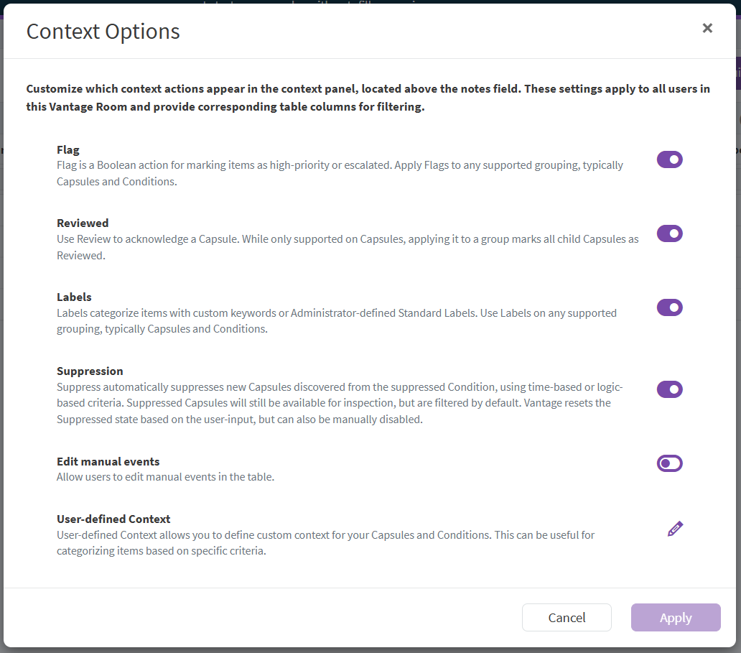This screenshot has height=653, width=741.
Task: Click the Flag description text
Action: (340, 173)
